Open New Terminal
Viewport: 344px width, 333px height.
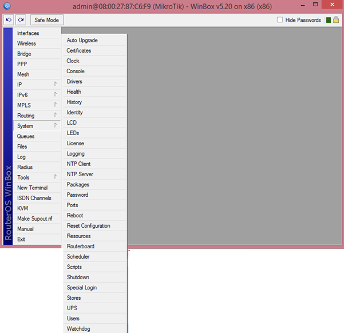click(x=37, y=188)
